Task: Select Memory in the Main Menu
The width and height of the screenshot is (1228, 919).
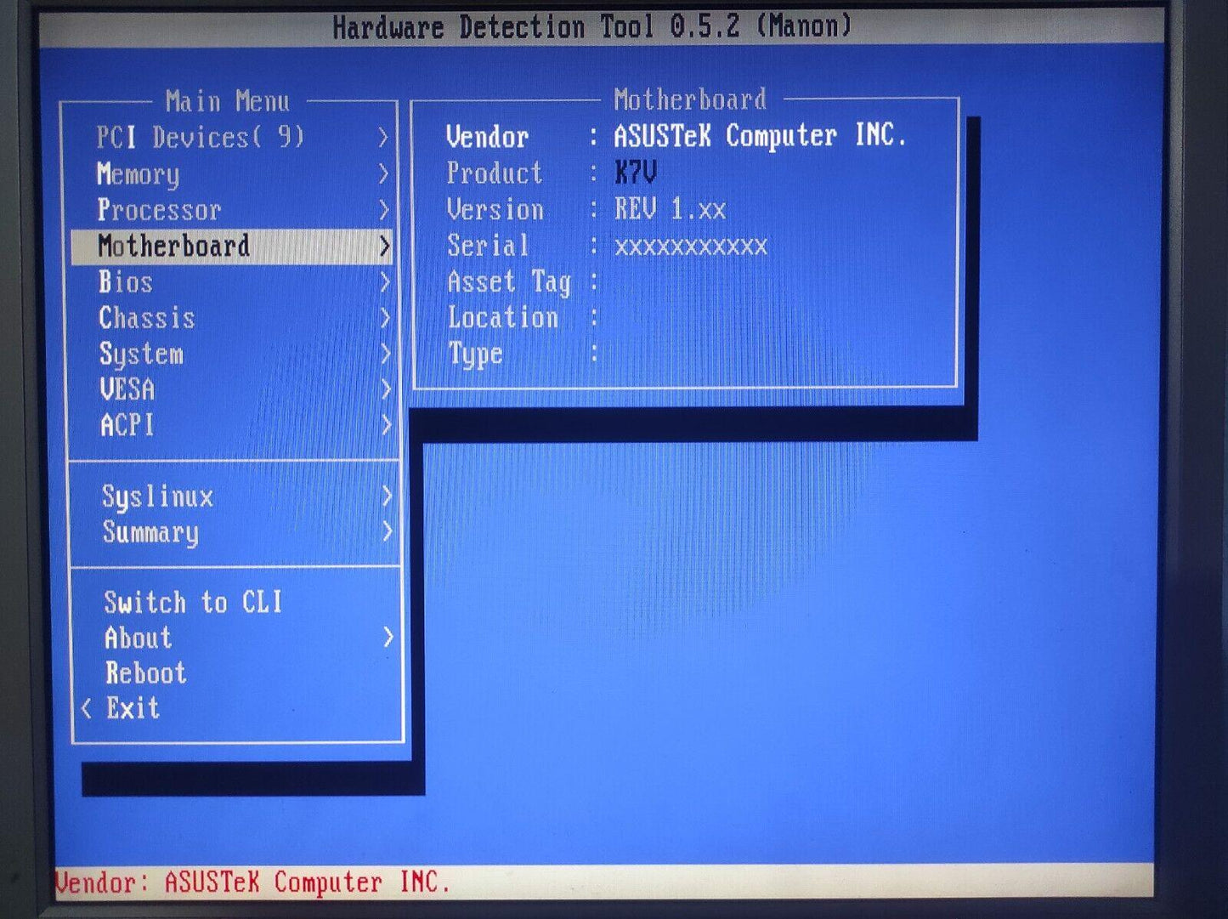Action: point(139,174)
